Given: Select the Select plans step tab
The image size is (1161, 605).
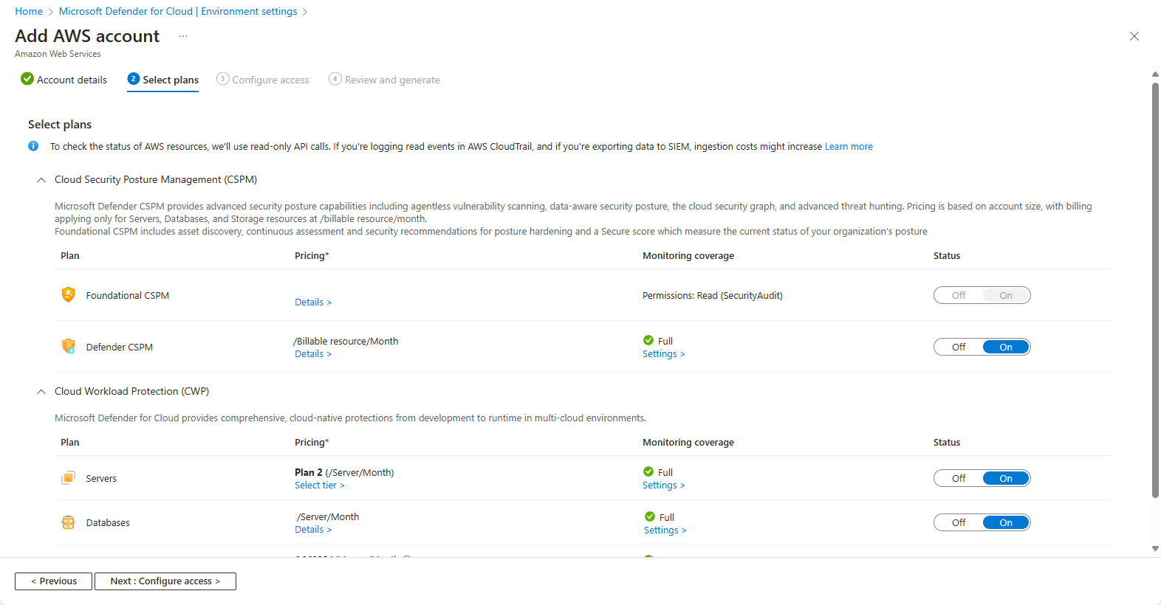Looking at the screenshot, I should pyautogui.click(x=163, y=80).
